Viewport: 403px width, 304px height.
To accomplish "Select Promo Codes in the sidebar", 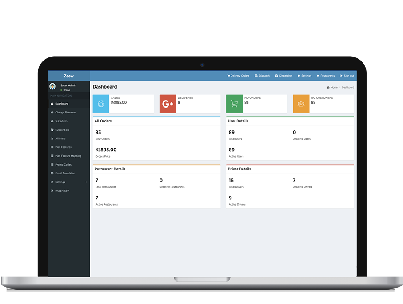I will pyautogui.click(x=63, y=165).
